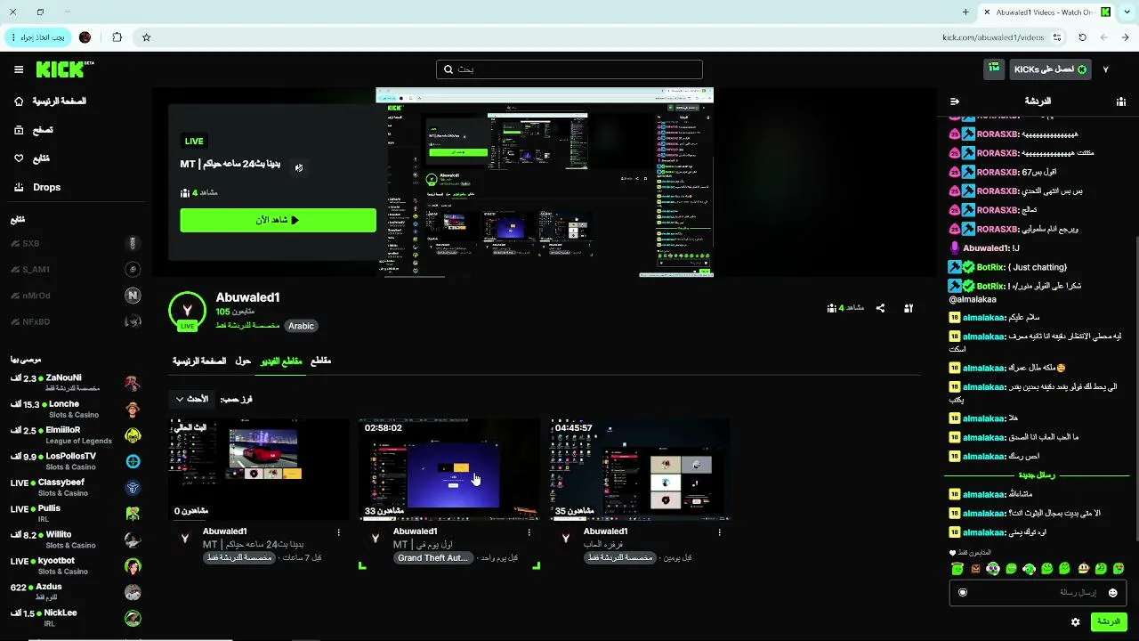Open the emoji picker in chat input
Image resolution: width=1139 pixels, height=641 pixels.
point(1112,592)
